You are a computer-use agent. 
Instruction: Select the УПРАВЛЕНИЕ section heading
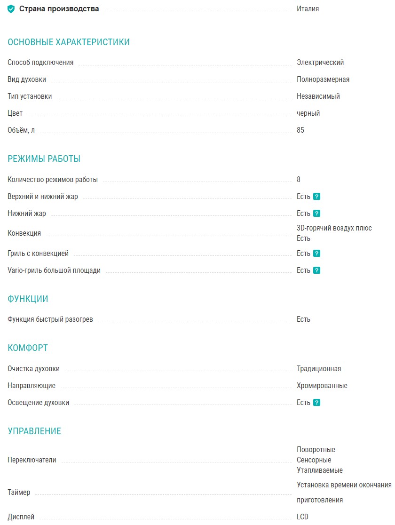[x=34, y=431]
